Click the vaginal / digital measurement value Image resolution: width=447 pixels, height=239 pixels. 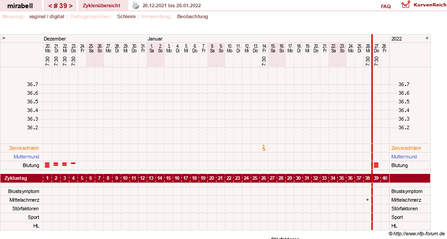46,16
